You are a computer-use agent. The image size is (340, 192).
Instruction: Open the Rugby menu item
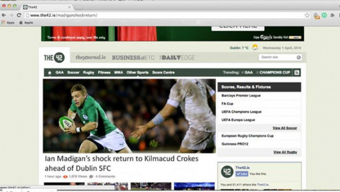[x=88, y=73]
